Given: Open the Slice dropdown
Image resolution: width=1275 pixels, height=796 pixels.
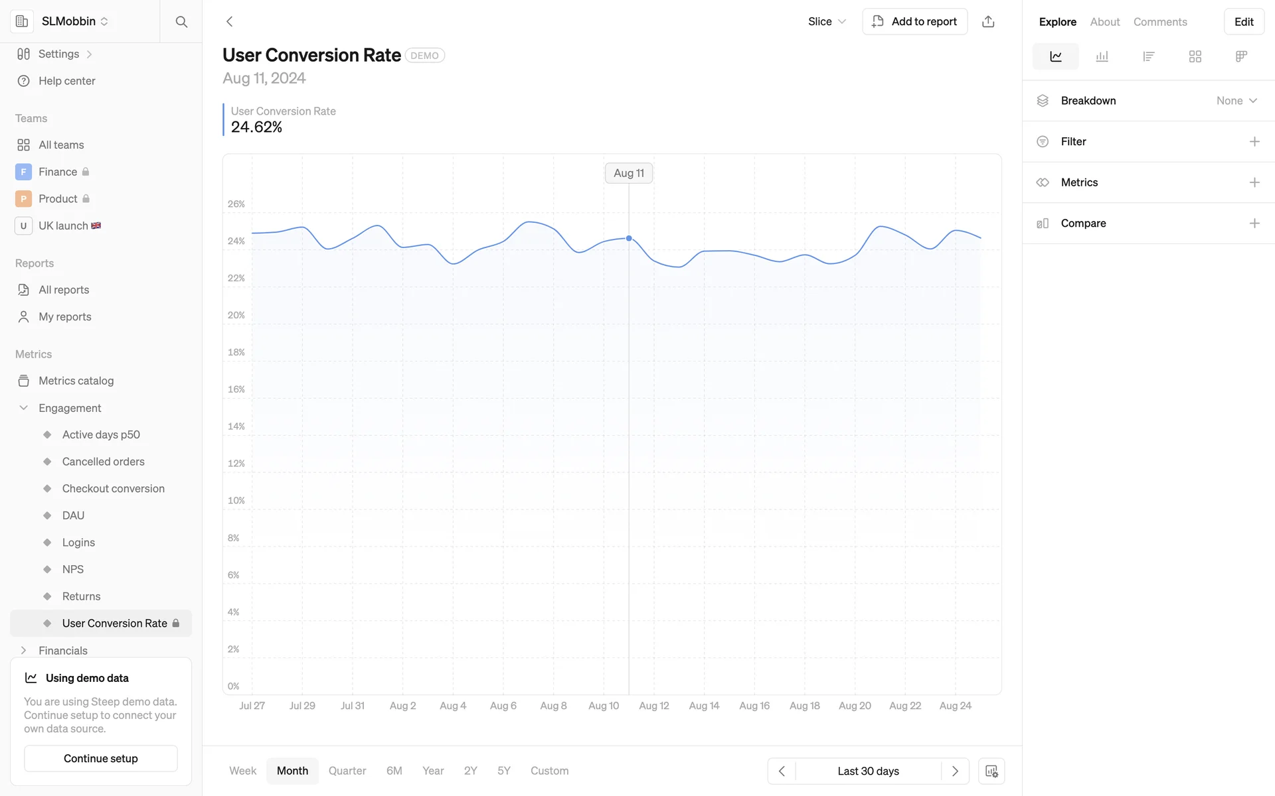Looking at the screenshot, I should (x=827, y=22).
